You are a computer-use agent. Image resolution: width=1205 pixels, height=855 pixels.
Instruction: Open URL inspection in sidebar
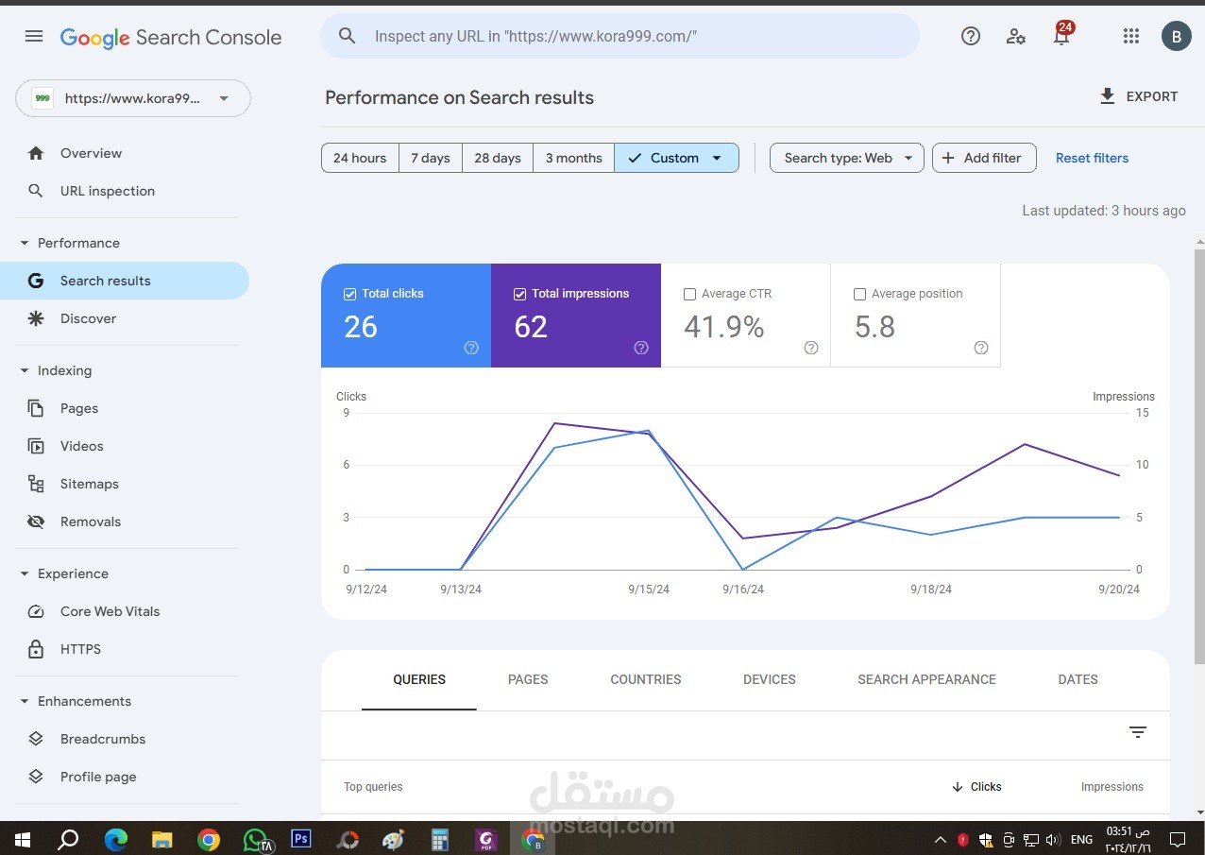tap(125, 191)
